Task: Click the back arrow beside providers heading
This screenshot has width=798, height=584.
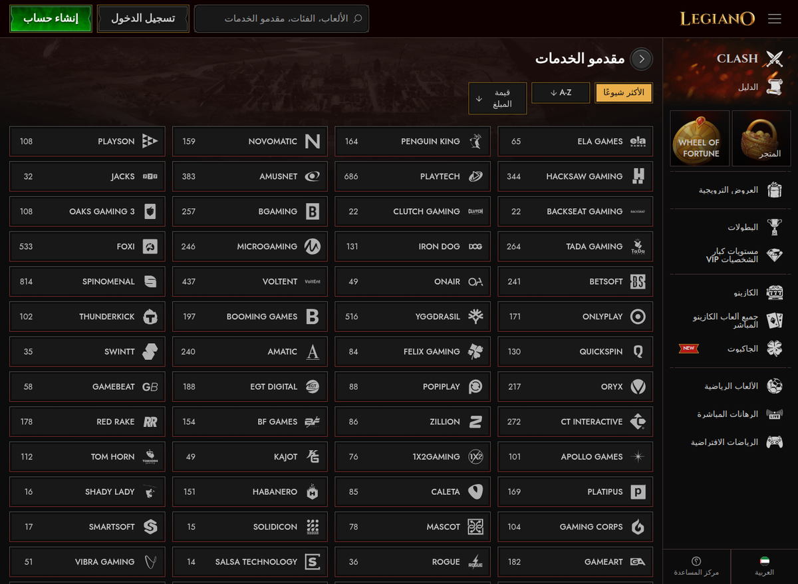Action: 642,59
